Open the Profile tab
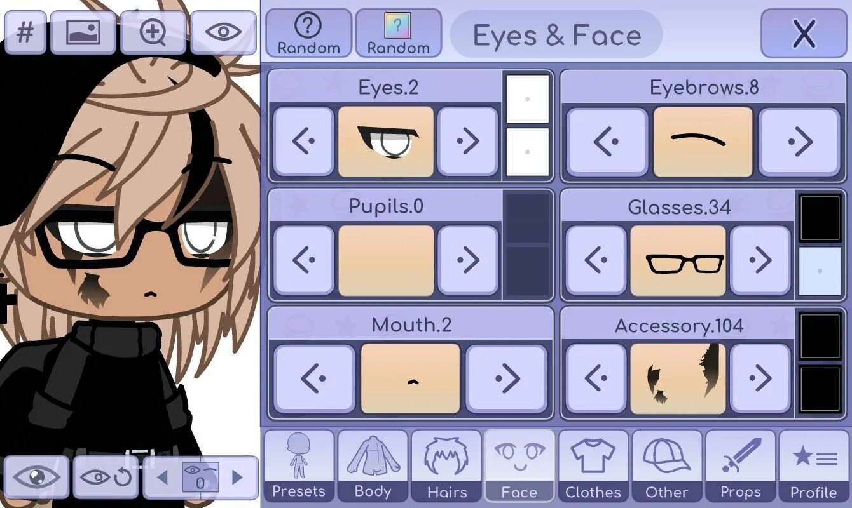The width and height of the screenshot is (852, 508). 813,465
